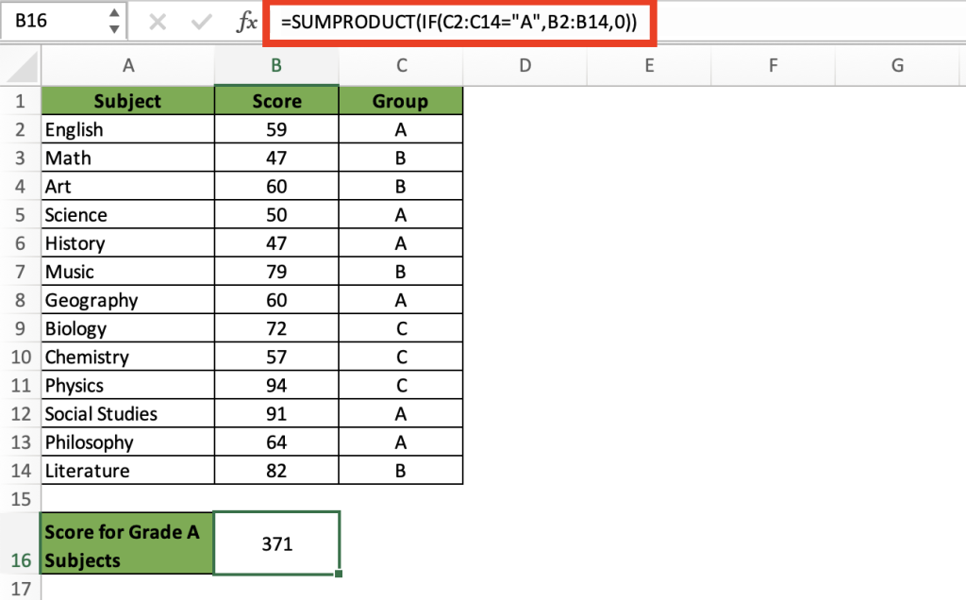Click the Insert Function (fx) icon
Viewport: 966px width, 600px height.
point(245,21)
